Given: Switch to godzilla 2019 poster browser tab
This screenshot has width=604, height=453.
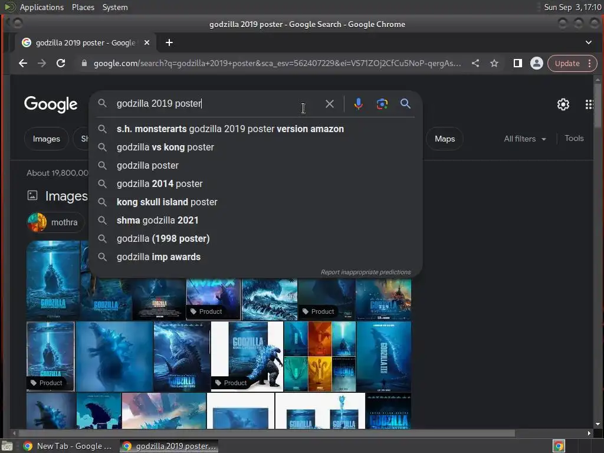Looking at the screenshot, I should [x=85, y=42].
